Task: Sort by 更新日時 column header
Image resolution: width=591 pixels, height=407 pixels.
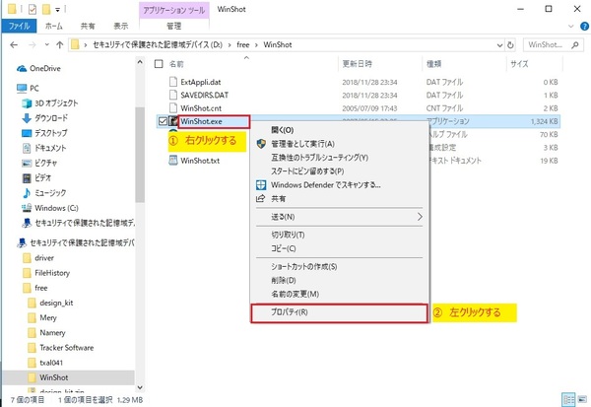Action: 380,64
